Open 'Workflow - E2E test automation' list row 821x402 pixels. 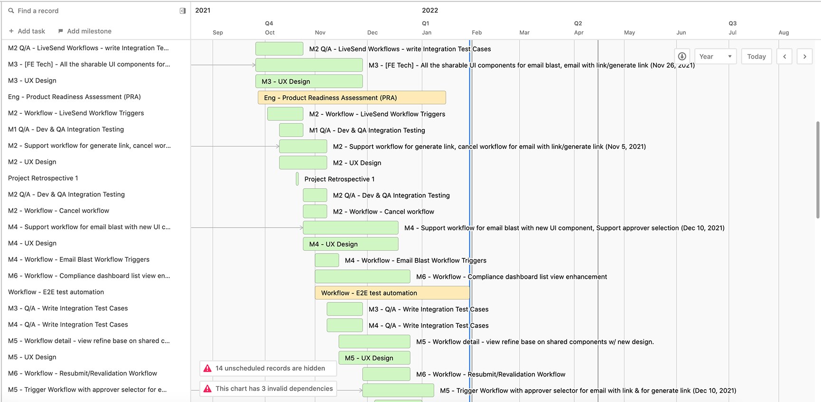click(95, 292)
